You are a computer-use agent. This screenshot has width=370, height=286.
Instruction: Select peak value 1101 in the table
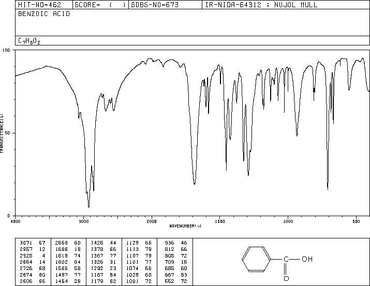point(132,262)
